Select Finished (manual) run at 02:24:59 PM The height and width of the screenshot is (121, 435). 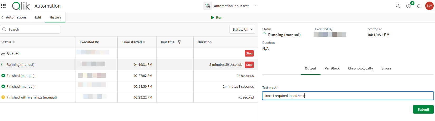[x=129, y=86]
